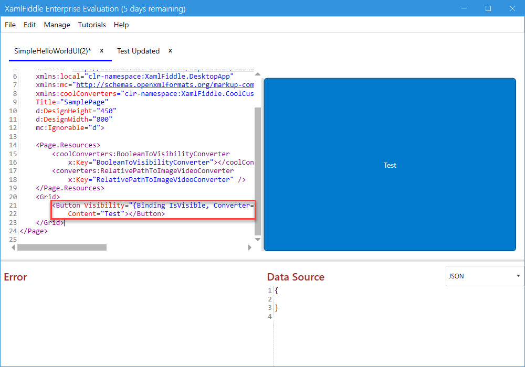The image size is (525, 367).
Task: Close the SimpleHelloWorldUI(2)* tab with its x
Action: pyautogui.click(x=102, y=50)
